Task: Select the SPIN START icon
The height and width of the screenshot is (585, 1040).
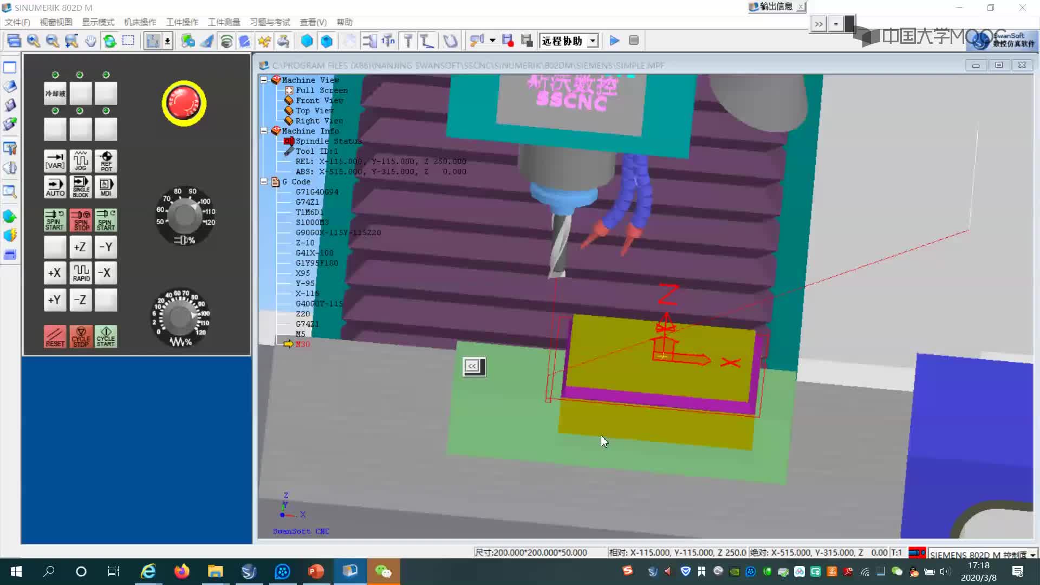Action: [x=54, y=219]
